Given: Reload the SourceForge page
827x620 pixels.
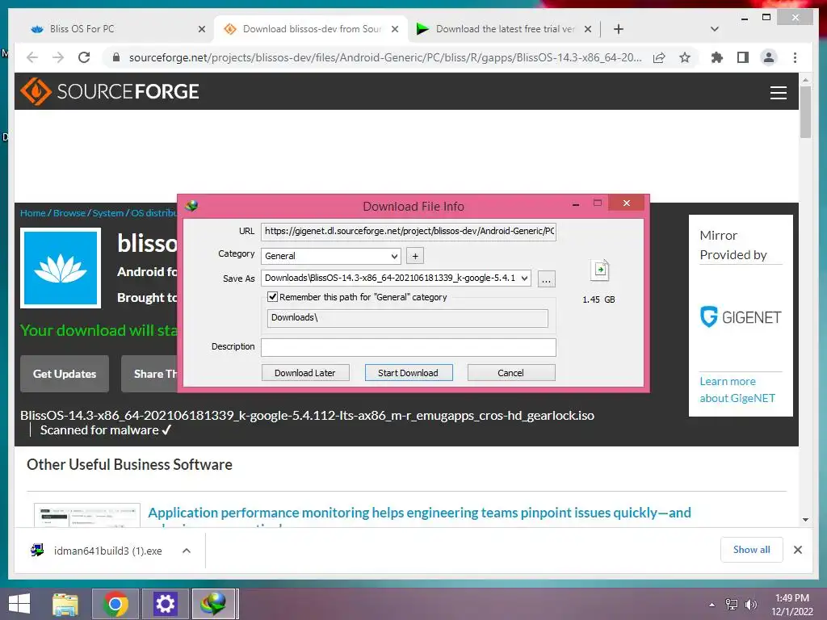Looking at the screenshot, I should click(x=84, y=57).
